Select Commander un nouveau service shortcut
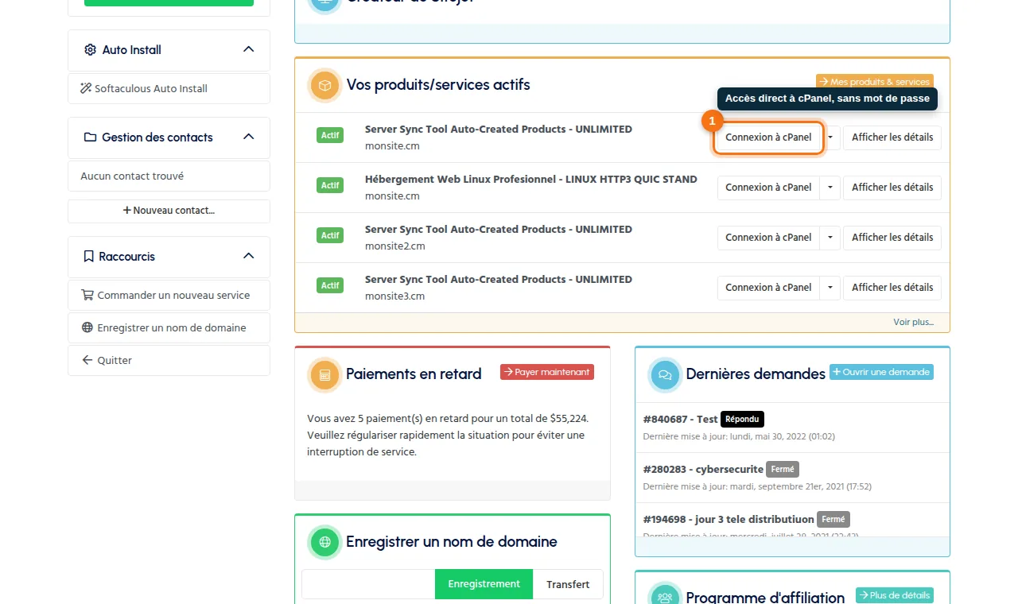 (x=169, y=295)
